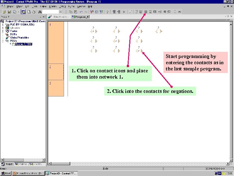Open the Tools menu

(x=35, y=7)
